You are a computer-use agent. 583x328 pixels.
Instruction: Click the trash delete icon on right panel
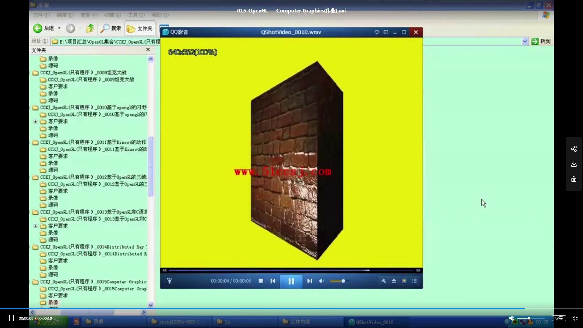point(574,179)
